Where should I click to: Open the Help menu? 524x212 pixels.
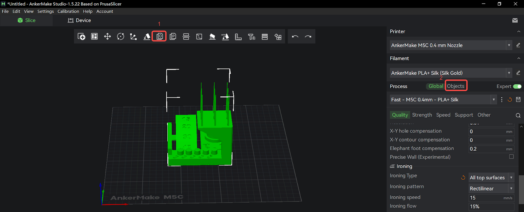(x=88, y=11)
